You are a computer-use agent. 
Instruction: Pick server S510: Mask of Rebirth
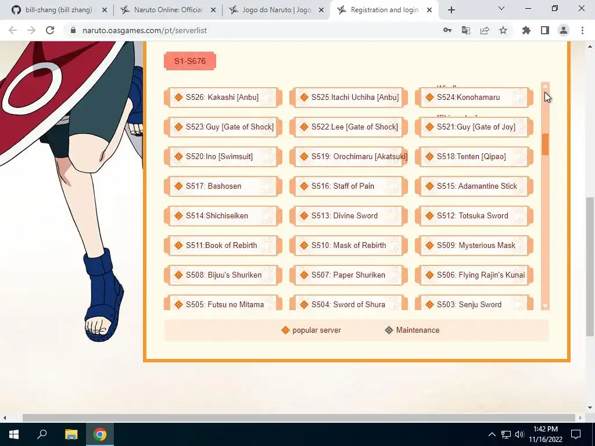[349, 245]
